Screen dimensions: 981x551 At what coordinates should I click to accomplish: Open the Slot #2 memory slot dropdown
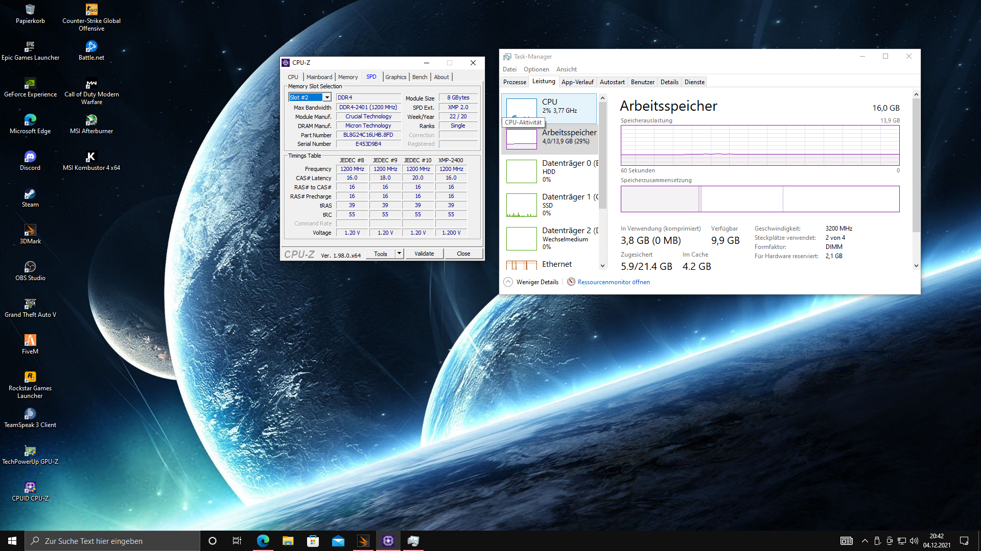[327, 97]
